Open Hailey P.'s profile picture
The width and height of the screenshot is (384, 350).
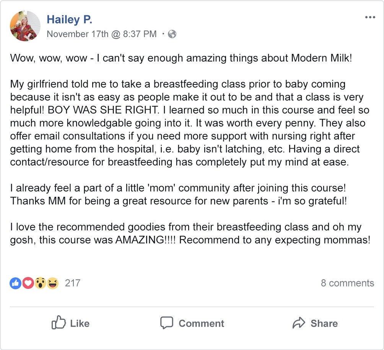(x=25, y=26)
